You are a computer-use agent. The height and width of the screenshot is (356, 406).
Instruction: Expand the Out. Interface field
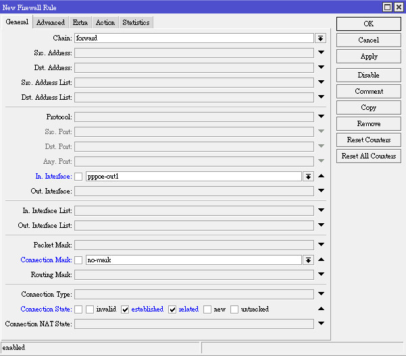pyautogui.click(x=321, y=191)
